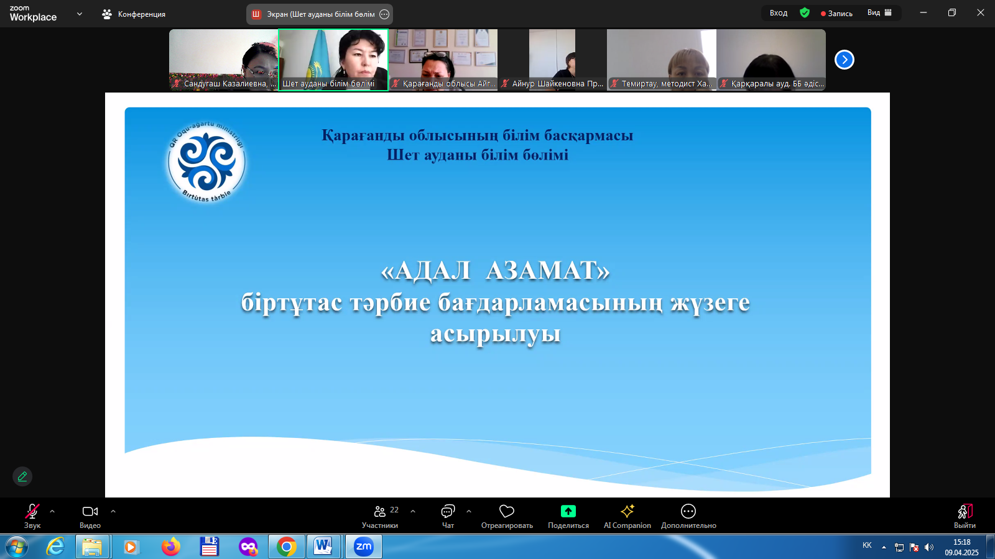Open the Вид view layout menu
Image resolution: width=995 pixels, height=559 pixels.
[x=879, y=13]
